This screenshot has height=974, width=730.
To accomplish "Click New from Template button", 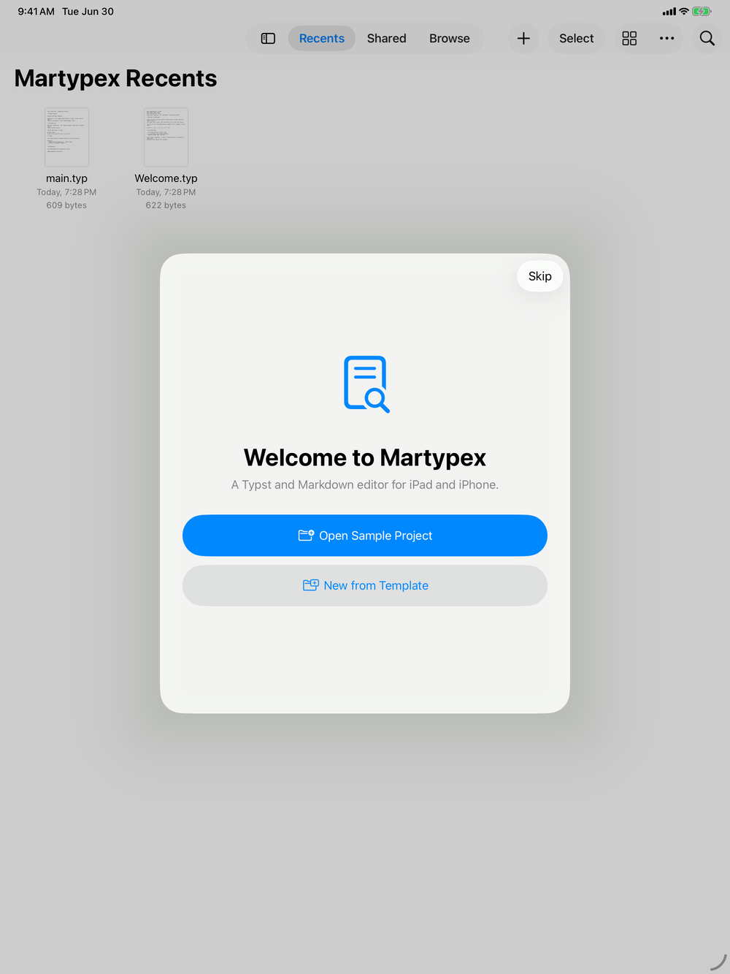I will coord(365,585).
